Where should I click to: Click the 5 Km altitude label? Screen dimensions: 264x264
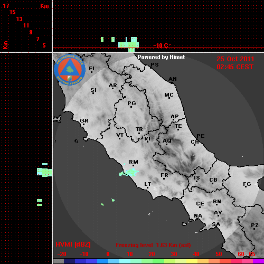(x=44, y=45)
